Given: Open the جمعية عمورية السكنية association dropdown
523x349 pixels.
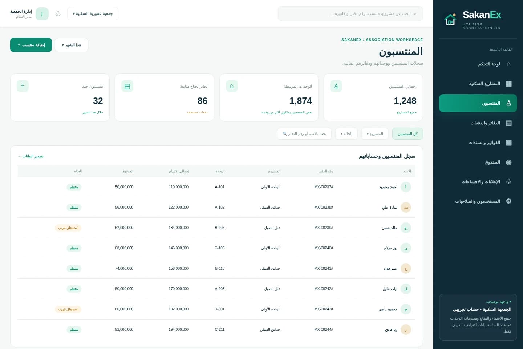Looking at the screenshot, I should (93, 14).
